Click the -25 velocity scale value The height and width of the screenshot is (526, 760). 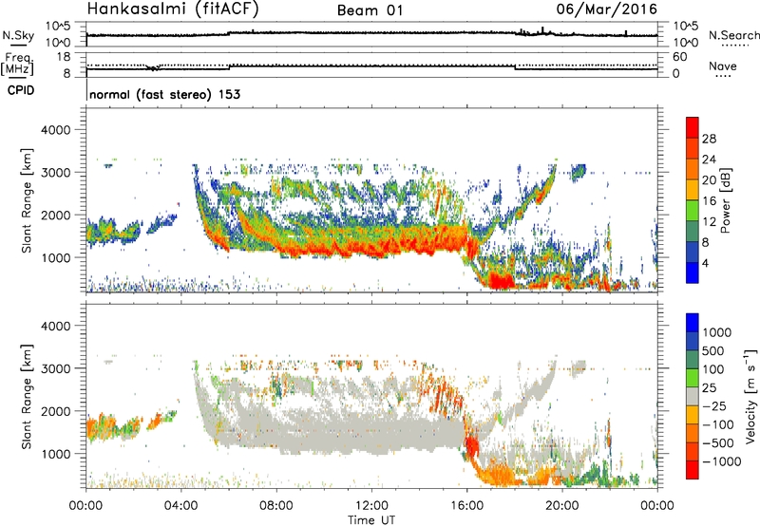pyautogui.click(x=715, y=406)
